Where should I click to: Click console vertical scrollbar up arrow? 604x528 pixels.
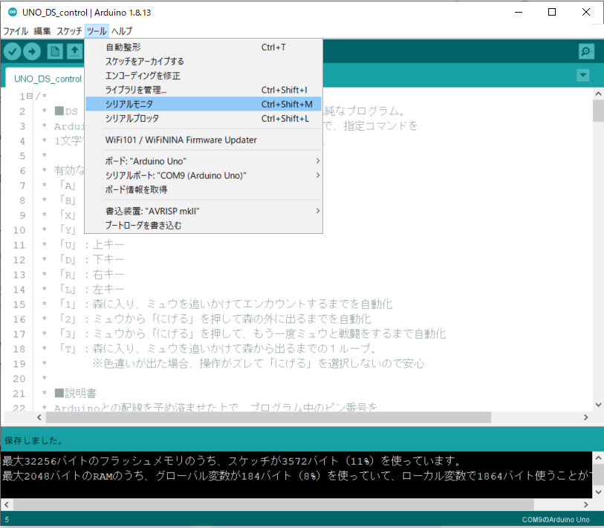598,458
